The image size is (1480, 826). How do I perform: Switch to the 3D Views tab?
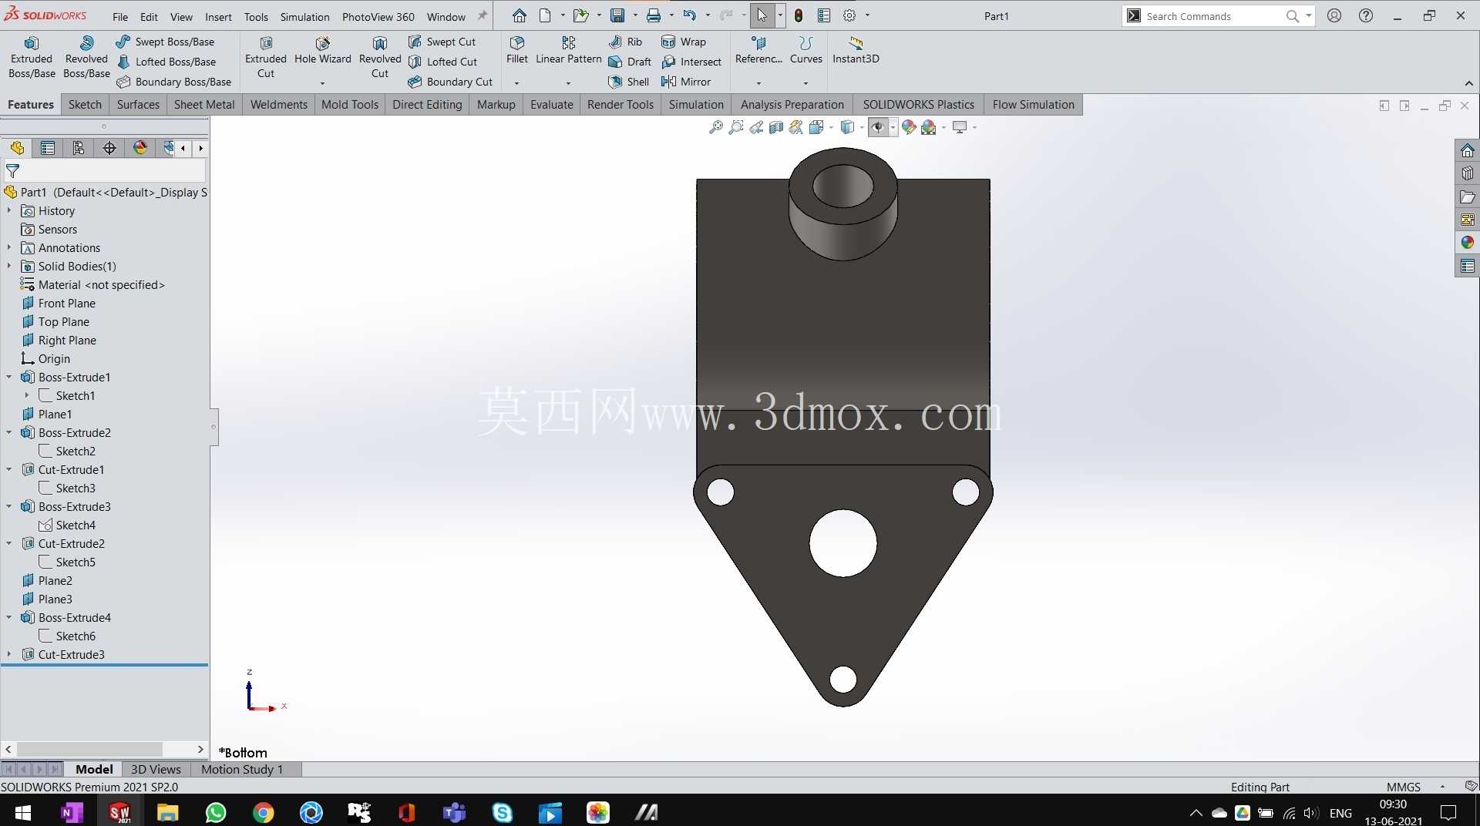click(156, 769)
